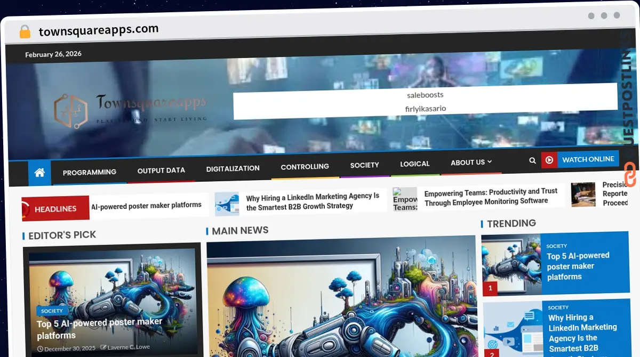Open the firlyikasario link
Screen dimensions: 640x357
pos(425,109)
